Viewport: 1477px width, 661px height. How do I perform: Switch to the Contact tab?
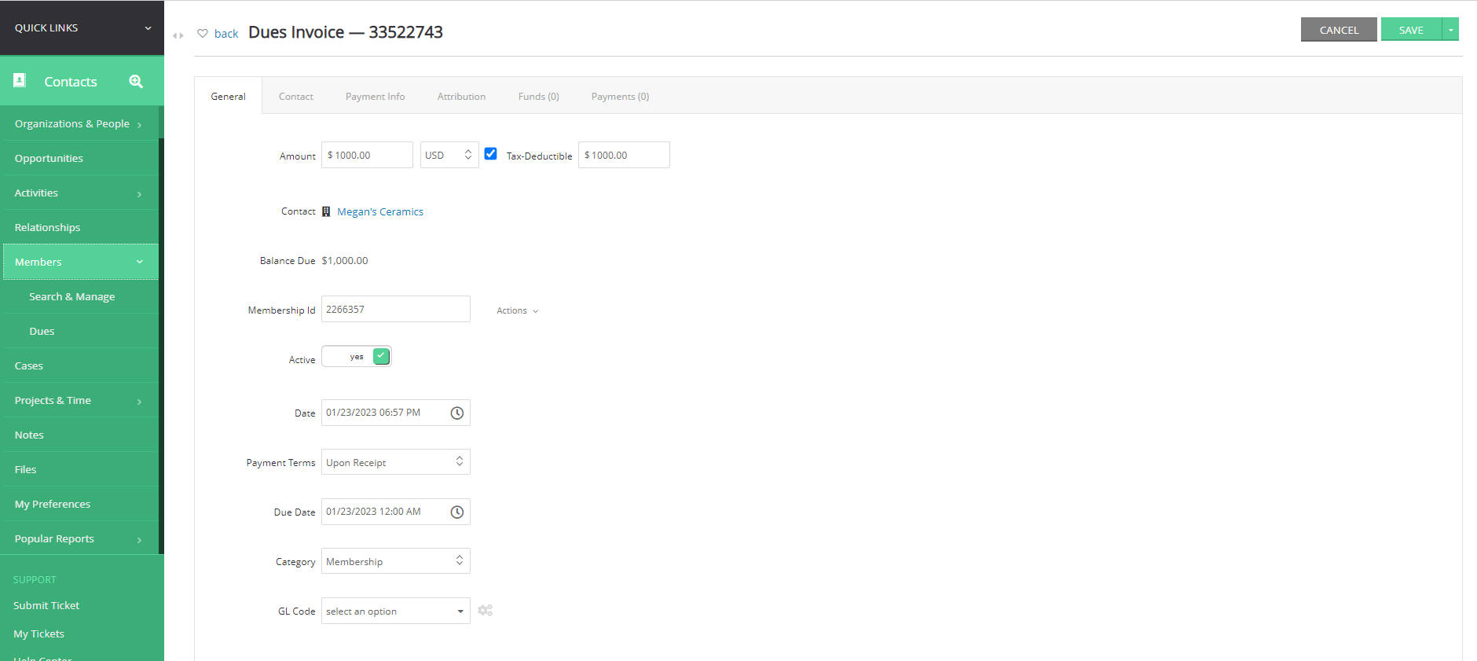[296, 96]
